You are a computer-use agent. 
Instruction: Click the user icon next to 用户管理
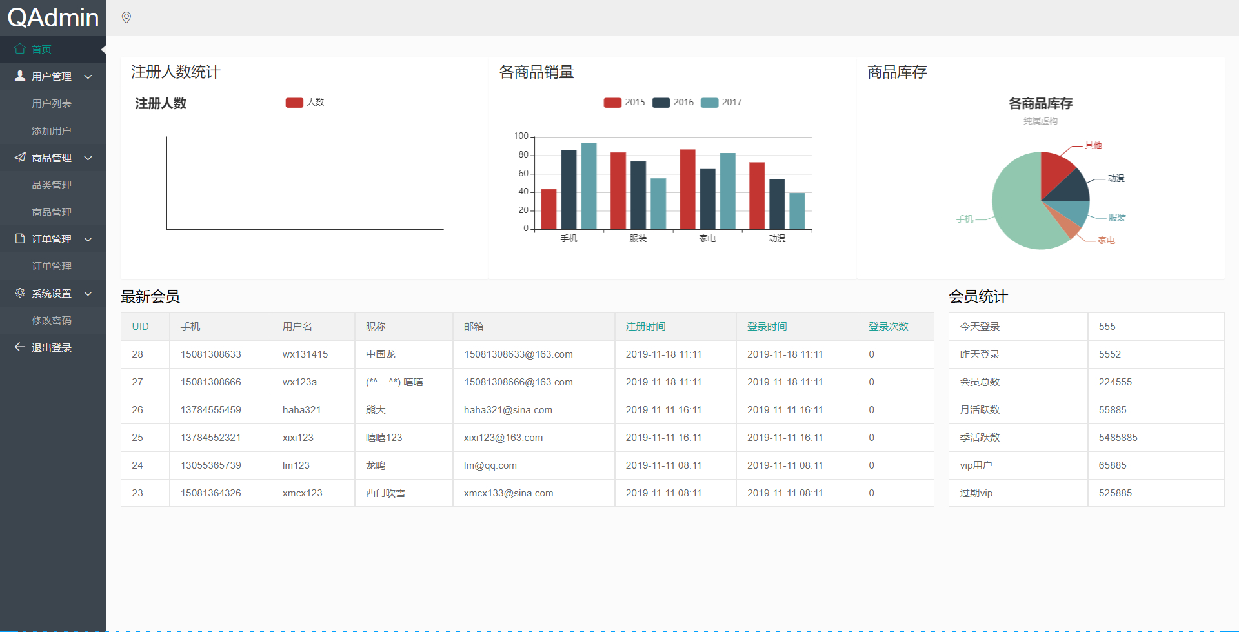pos(19,76)
